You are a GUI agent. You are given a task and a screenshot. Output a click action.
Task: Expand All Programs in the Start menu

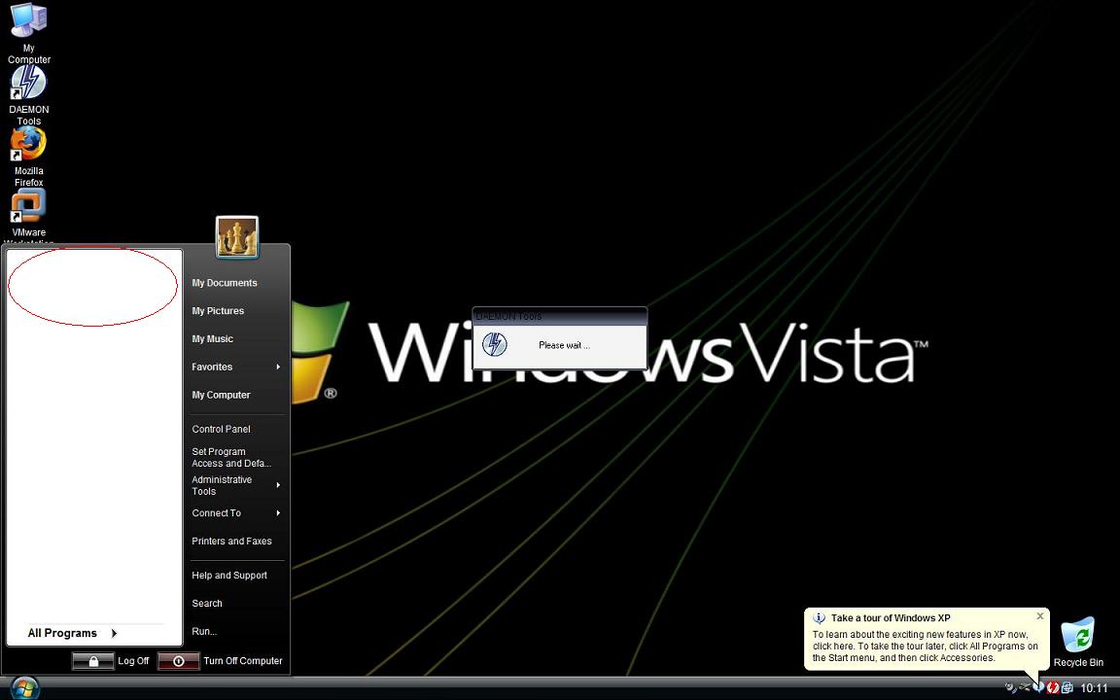coord(72,633)
